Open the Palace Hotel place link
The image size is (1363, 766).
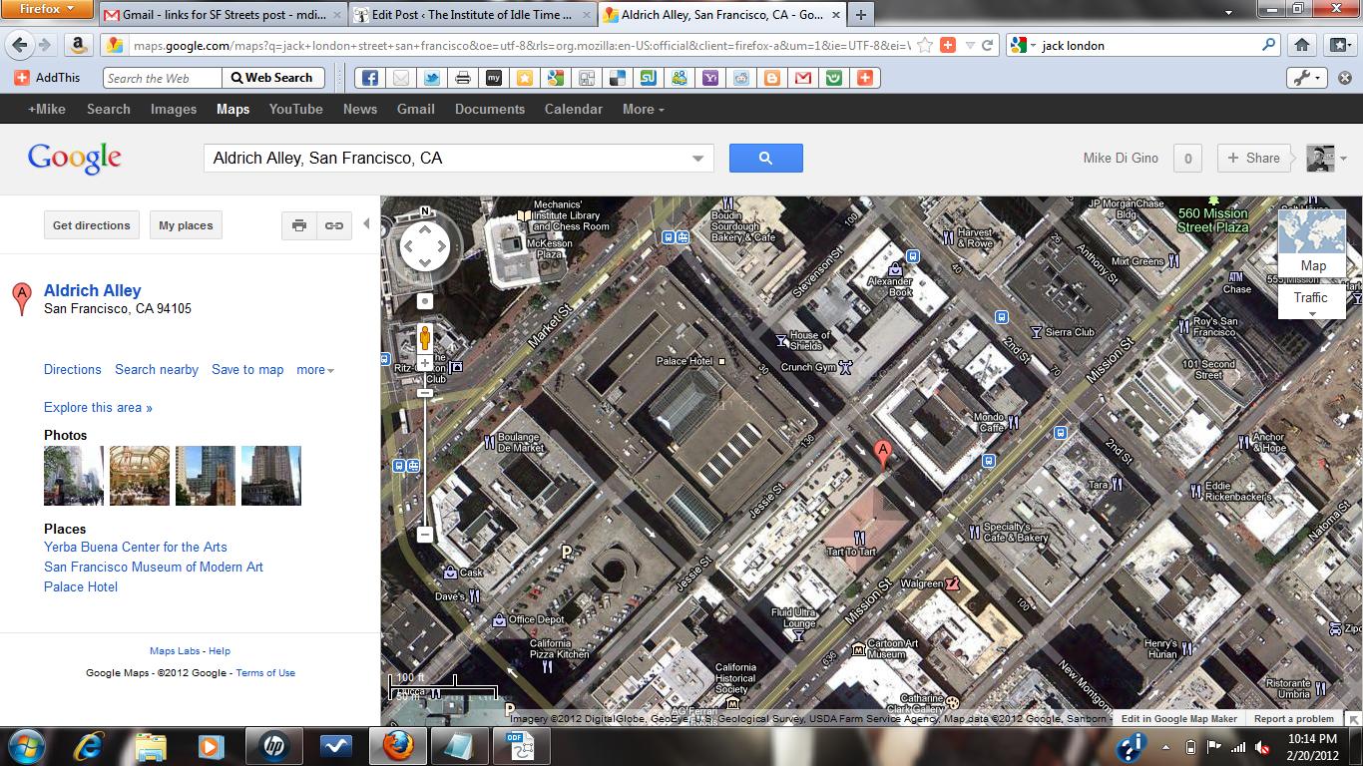(81, 586)
